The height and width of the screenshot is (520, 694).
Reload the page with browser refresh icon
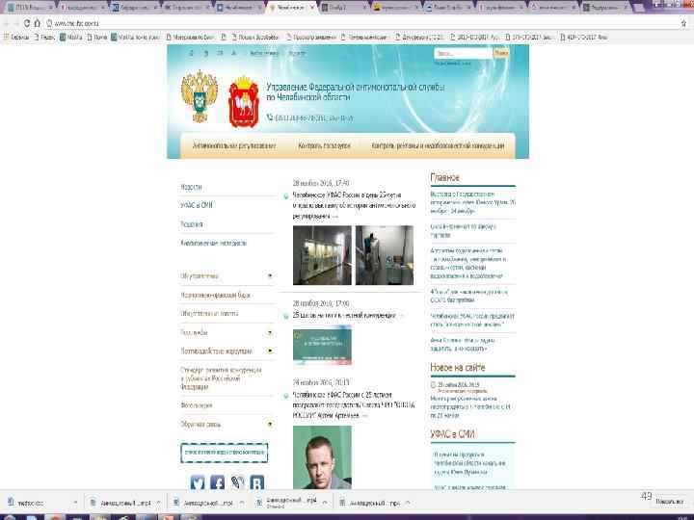[27, 23]
